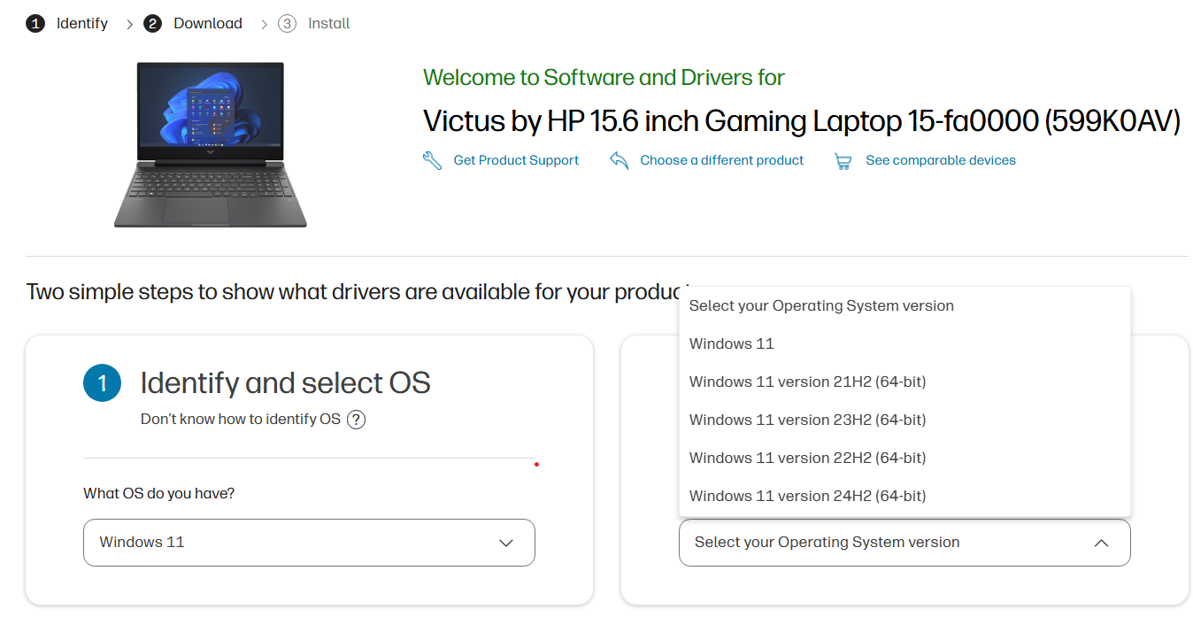Choose Windows 11 version 23H2 (64-bit)
This screenshot has height=617, width=1193.
(904, 420)
